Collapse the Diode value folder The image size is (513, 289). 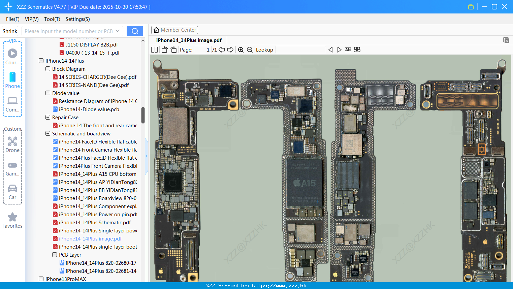pyautogui.click(x=48, y=93)
